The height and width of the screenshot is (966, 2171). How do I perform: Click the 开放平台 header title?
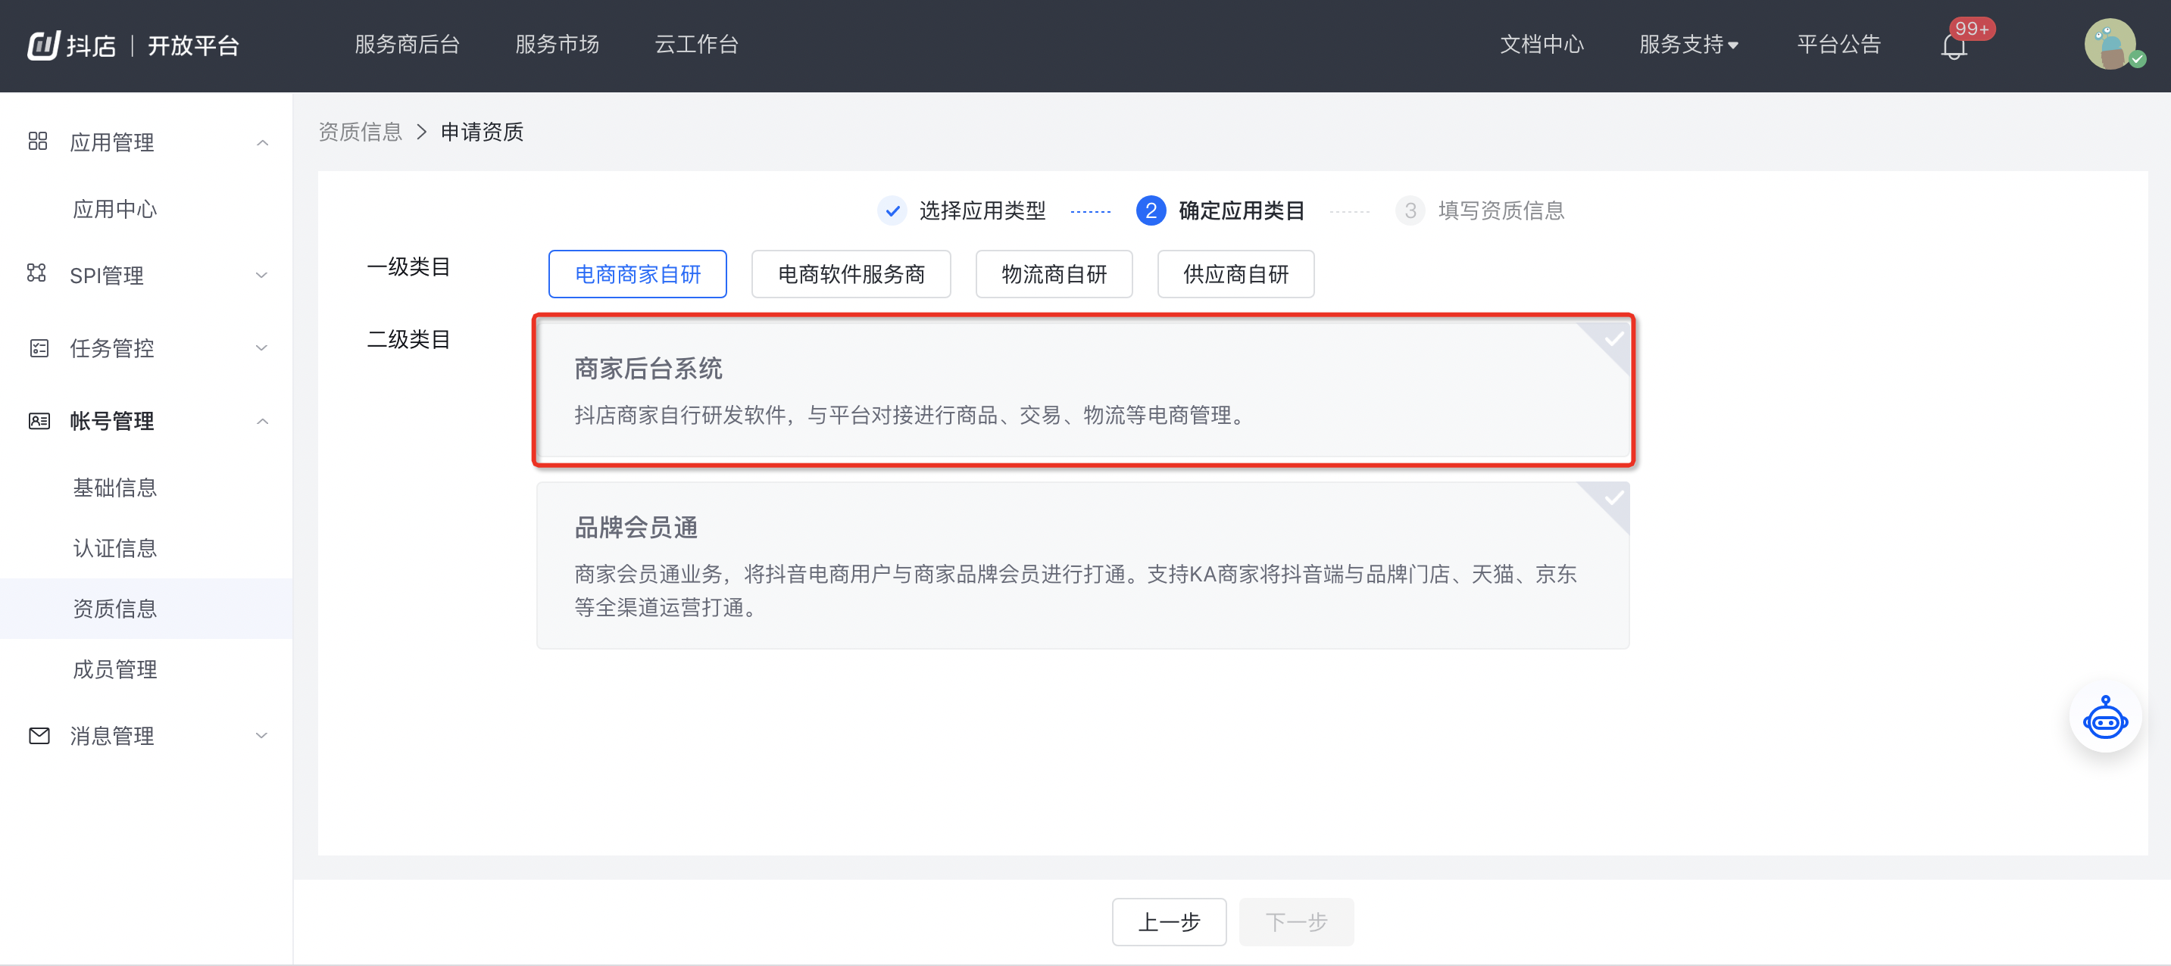point(194,45)
